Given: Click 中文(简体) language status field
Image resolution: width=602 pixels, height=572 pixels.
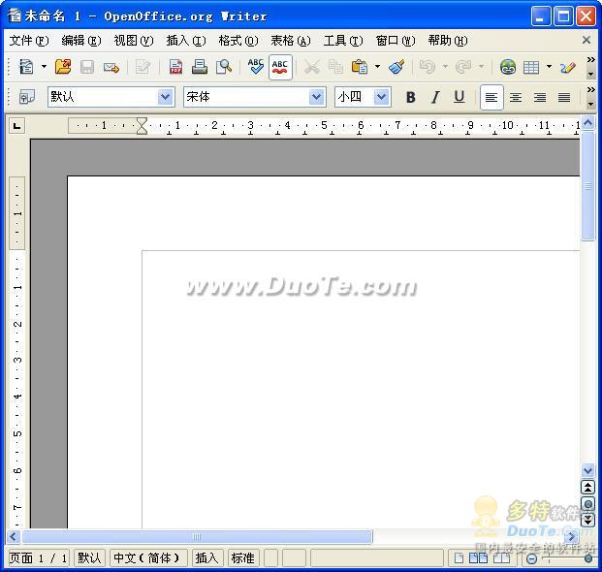Looking at the screenshot, I should click(x=148, y=557).
